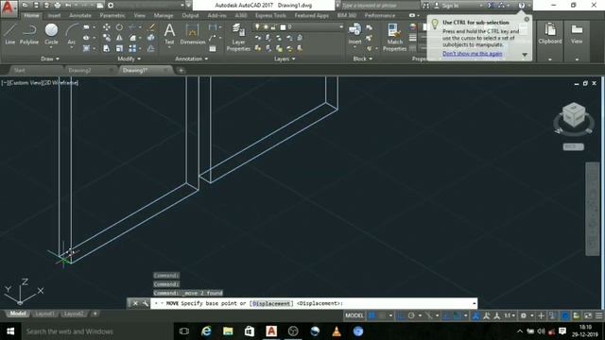Choose the Offset tool in Modify panel
This screenshot has height=340, width=605.
coord(151,48)
